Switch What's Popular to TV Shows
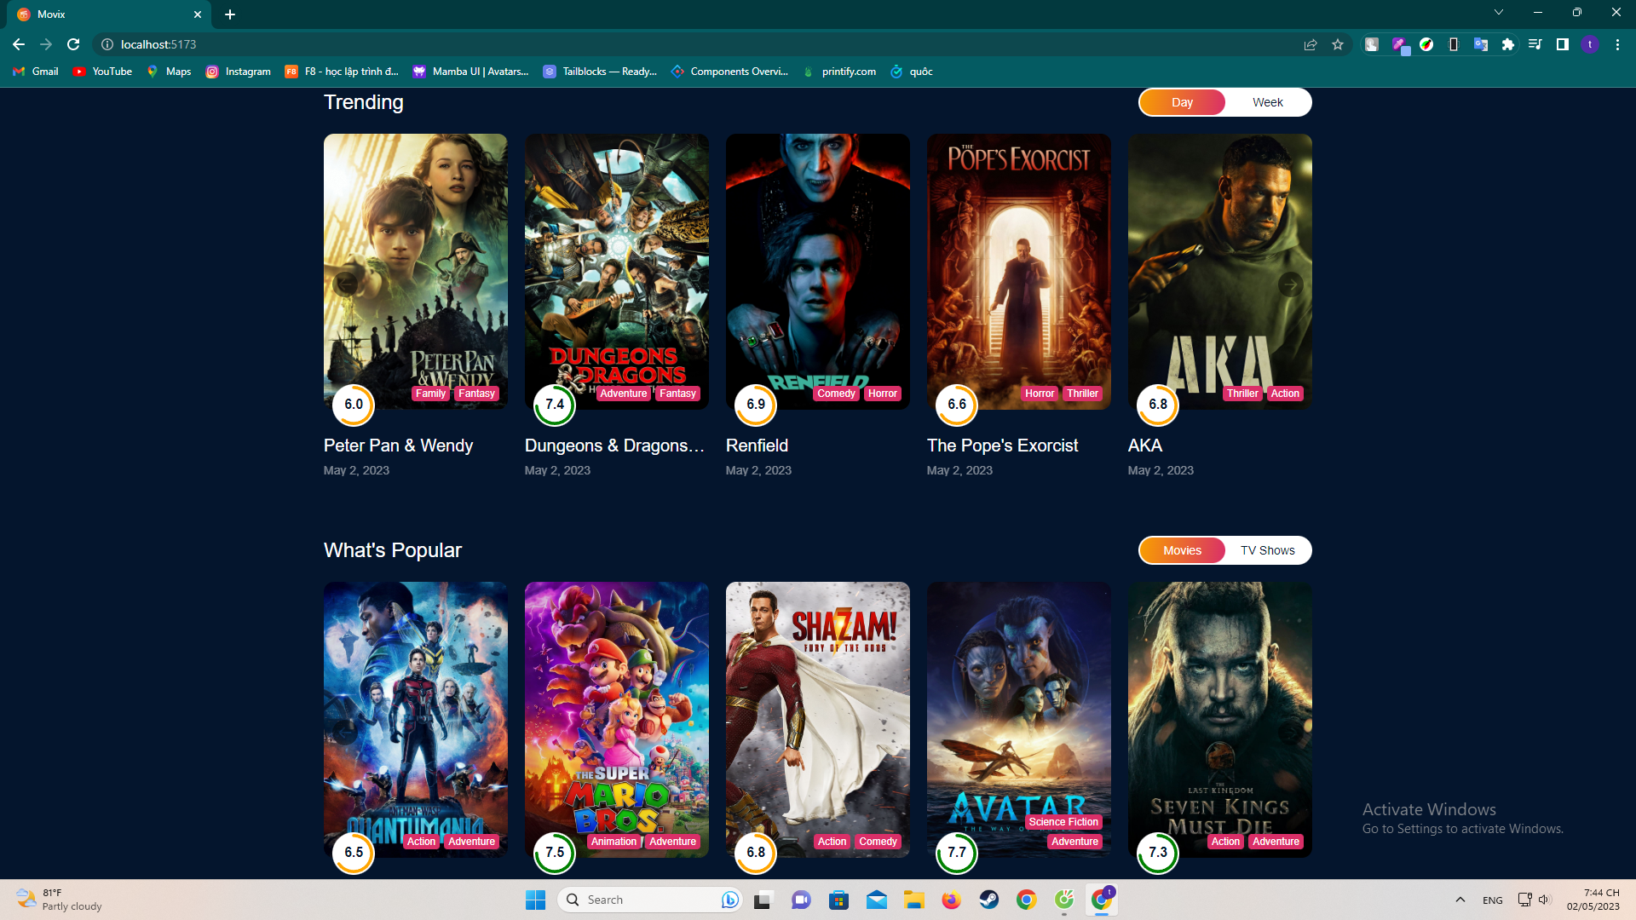The image size is (1636, 920). [1267, 550]
